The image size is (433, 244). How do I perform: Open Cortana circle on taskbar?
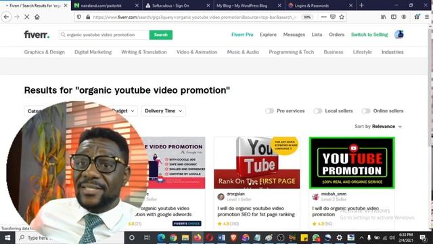pyautogui.click(x=132, y=238)
